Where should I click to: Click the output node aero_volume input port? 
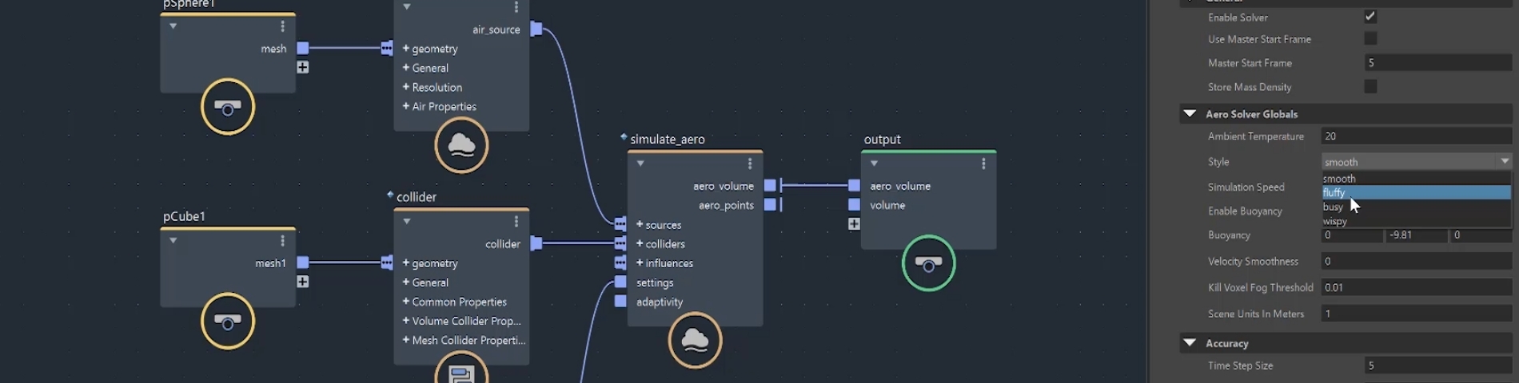[x=854, y=185]
